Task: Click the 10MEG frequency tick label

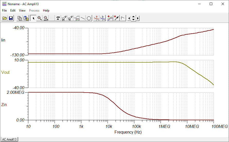Action: click(x=192, y=127)
